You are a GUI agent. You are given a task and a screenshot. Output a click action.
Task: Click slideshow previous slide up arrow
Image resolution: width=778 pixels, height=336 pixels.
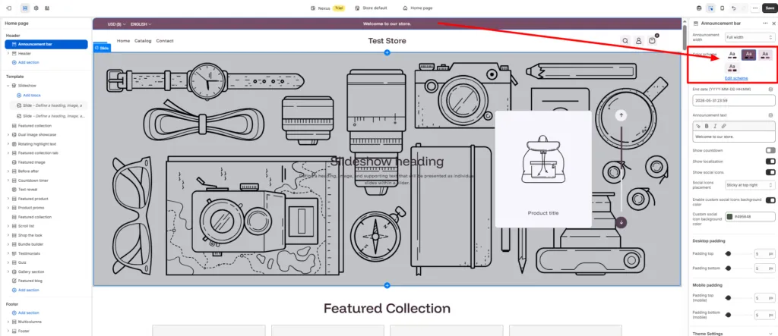(x=621, y=115)
